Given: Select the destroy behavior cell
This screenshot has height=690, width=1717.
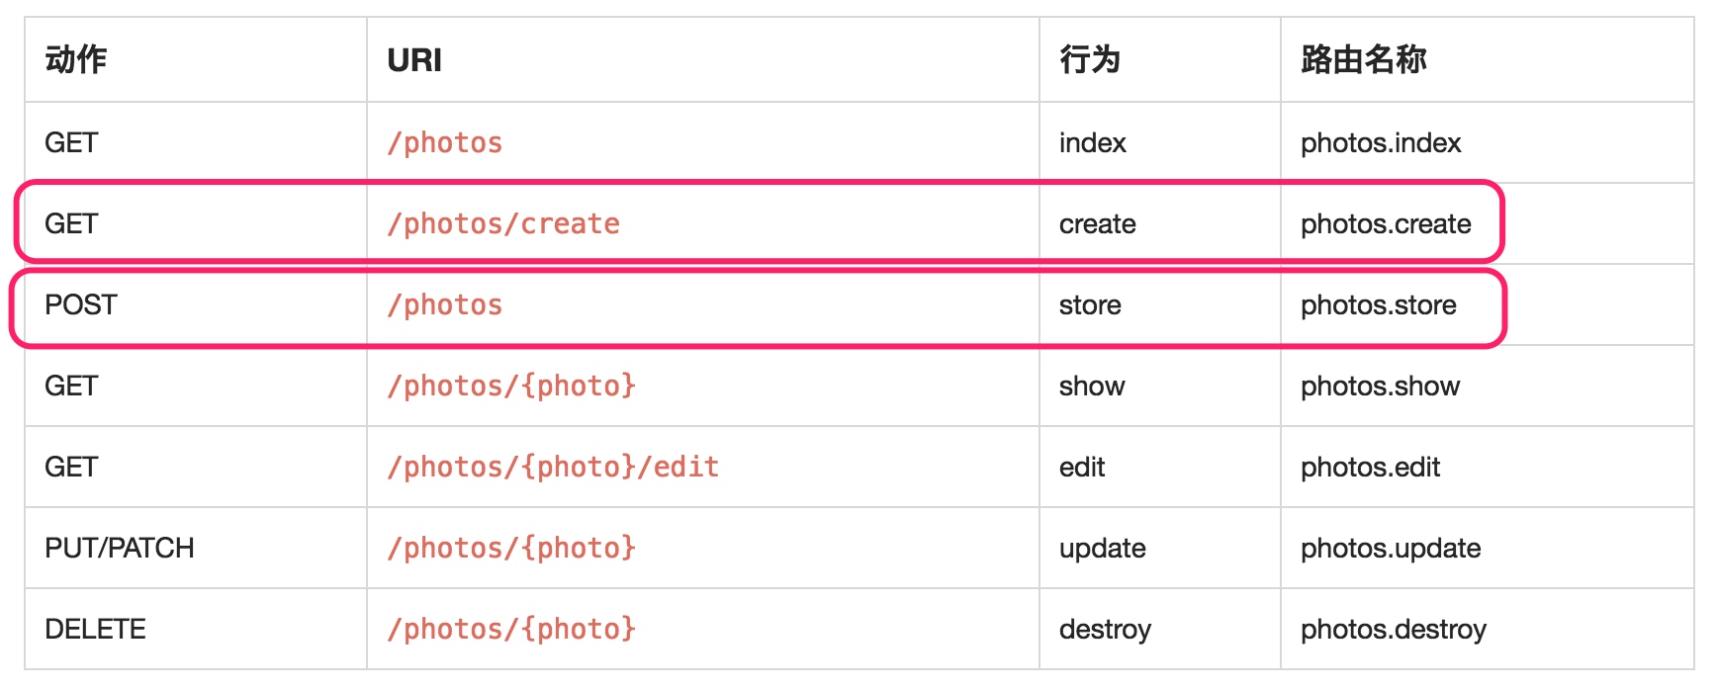Looking at the screenshot, I should coord(1105,630).
